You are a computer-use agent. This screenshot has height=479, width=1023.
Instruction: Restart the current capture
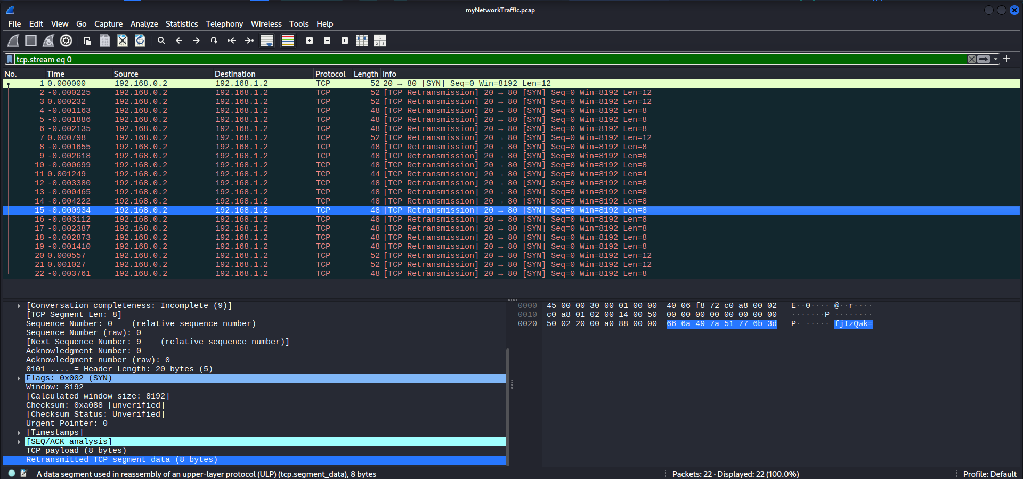tap(48, 40)
